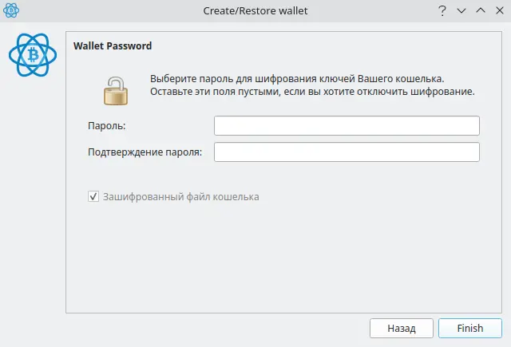
Task: Click the open padlock icon
Action: pos(116,91)
